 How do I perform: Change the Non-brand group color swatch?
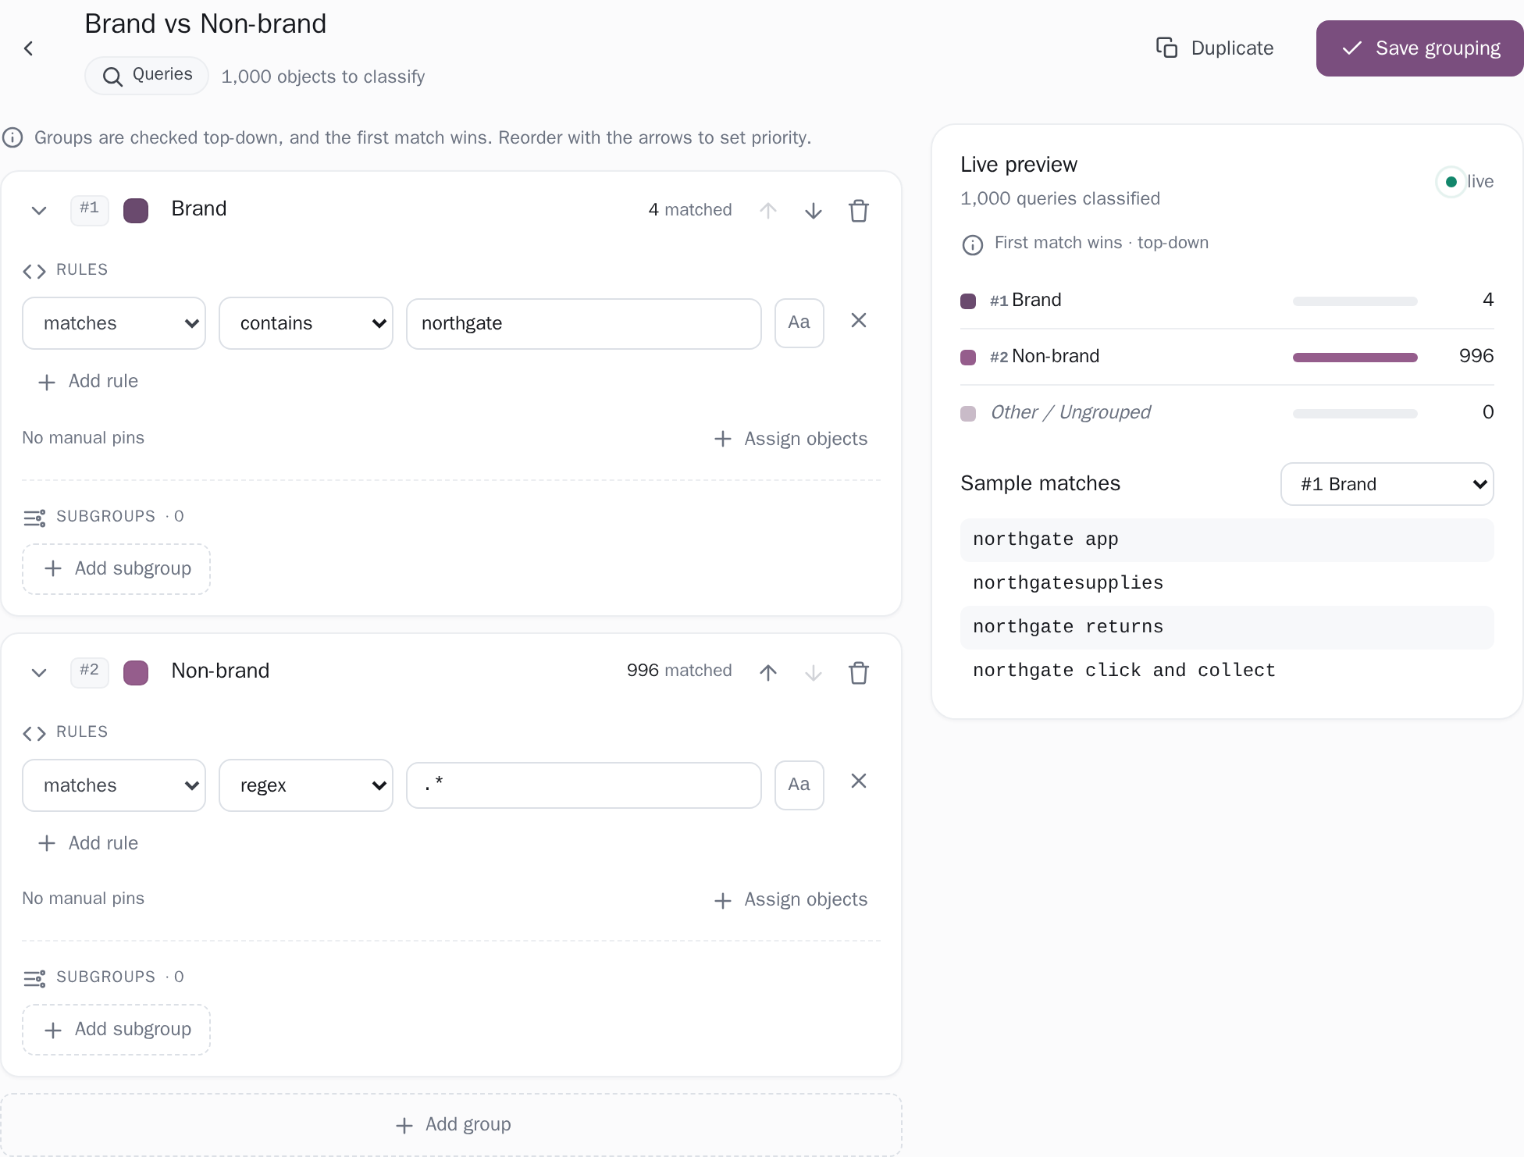click(x=136, y=672)
